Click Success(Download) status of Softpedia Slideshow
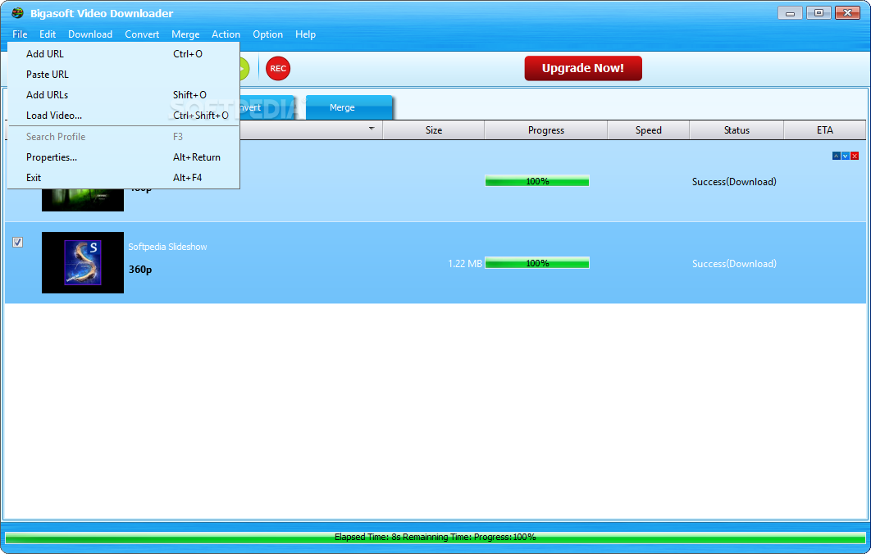 pyautogui.click(x=734, y=264)
